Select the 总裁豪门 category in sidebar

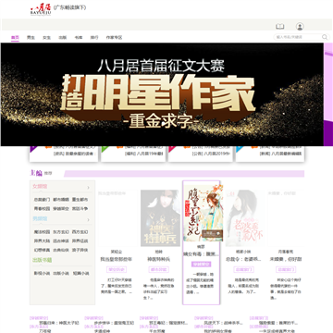(42, 200)
